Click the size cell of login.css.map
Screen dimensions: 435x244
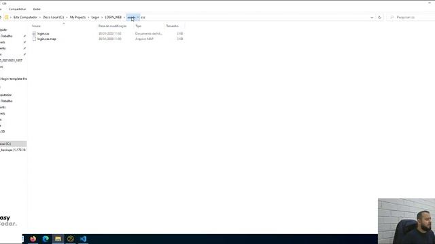click(180, 39)
